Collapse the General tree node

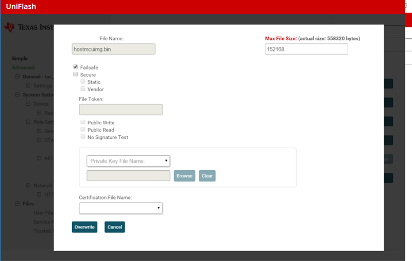pyautogui.click(x=17, y=77)
